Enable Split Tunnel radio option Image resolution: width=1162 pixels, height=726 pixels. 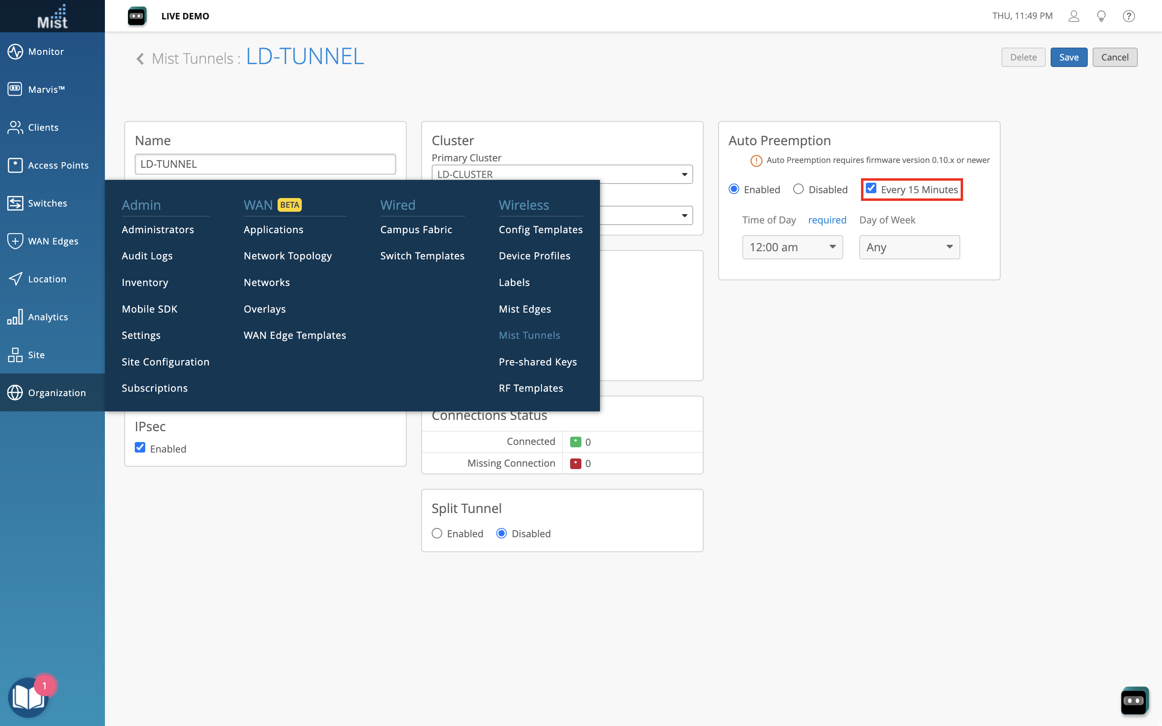pos(437,534)
